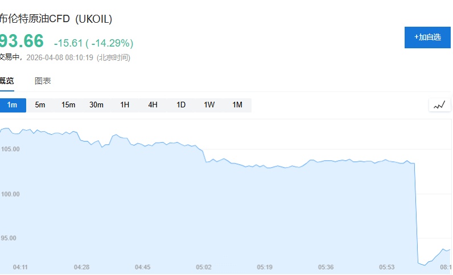453x275 pixels.
Task: Click the 100.00 price axis label
Action: 10,194
